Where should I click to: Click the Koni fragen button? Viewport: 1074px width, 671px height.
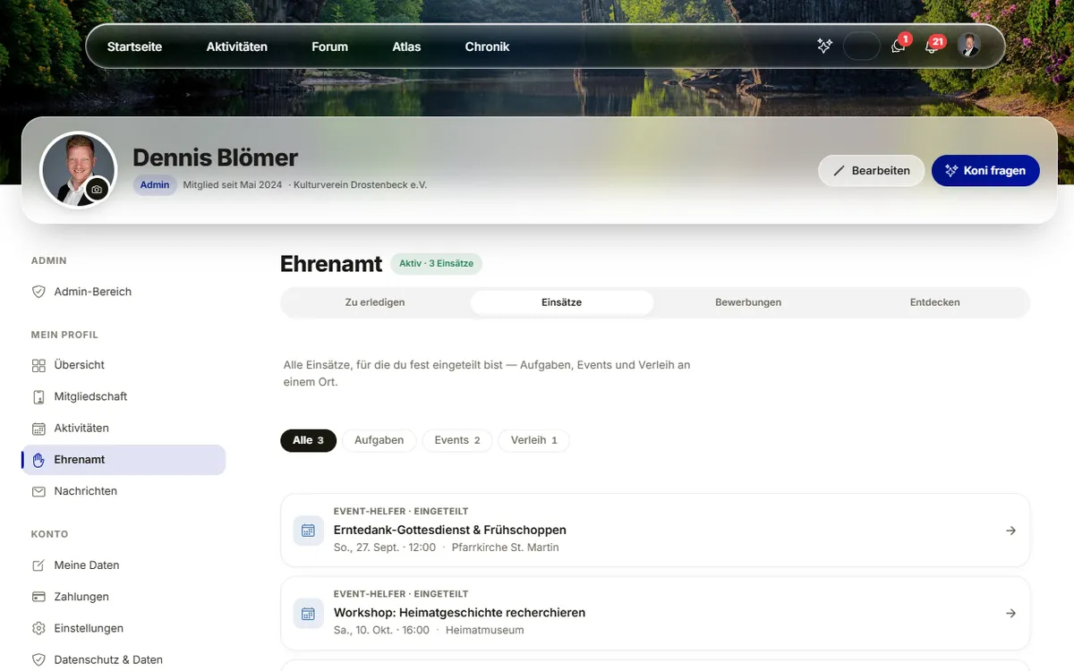[985, 171]
